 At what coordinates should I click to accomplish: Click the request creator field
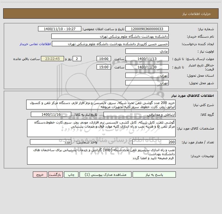(x=110, y=44)
